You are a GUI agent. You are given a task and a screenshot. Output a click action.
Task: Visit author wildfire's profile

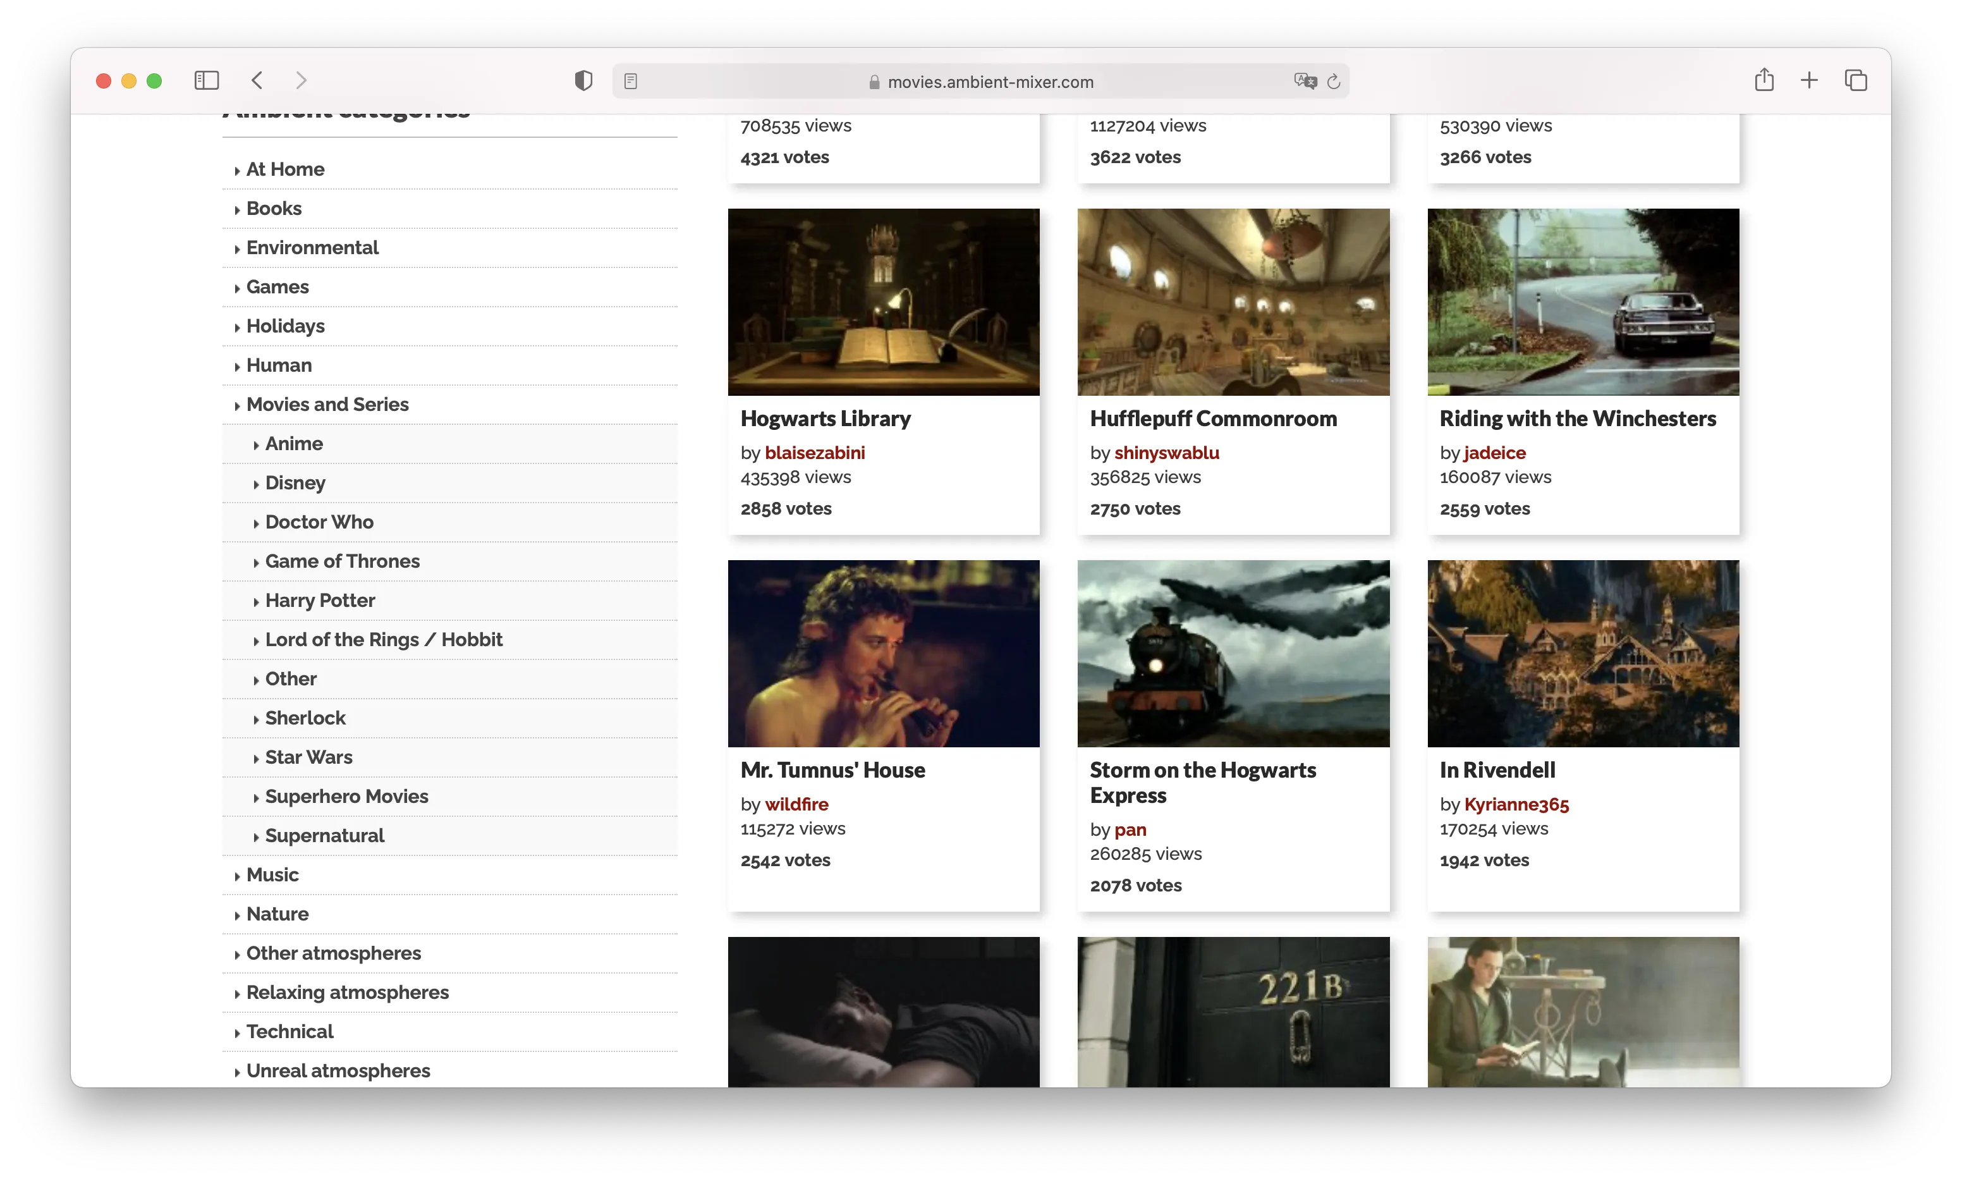coord(796,805)
